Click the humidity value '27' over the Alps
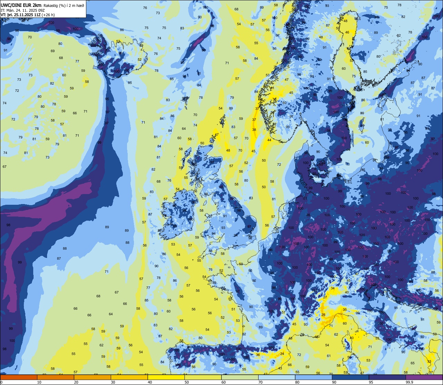This screenshot has height=385, width=443. pyautogui.click(x=325, y=297)
